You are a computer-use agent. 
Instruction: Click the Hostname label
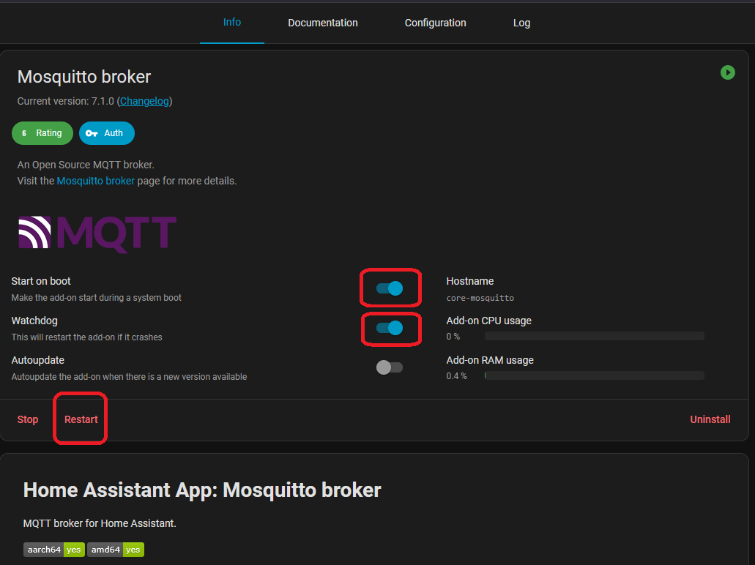click(470, 281)
